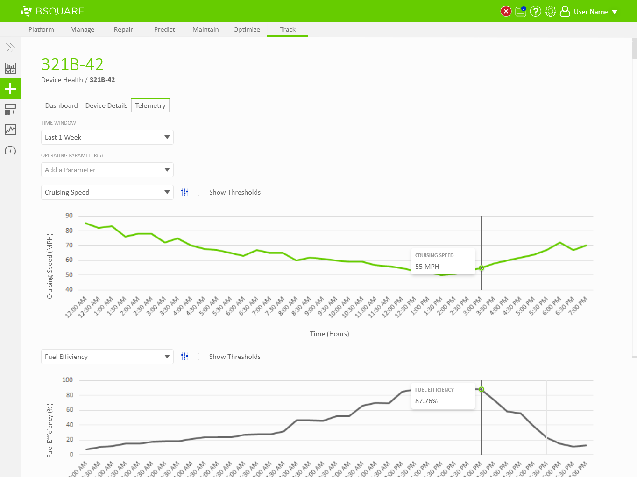This screenshot has width=637, height=477.
Task: Enable Show Thresholds for Cruising Speed chart
Action: coord(202,192)
